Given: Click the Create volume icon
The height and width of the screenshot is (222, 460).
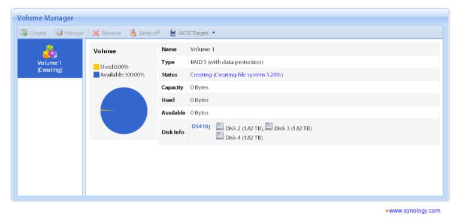Looking at the screenshot, I should coord(24,33).
